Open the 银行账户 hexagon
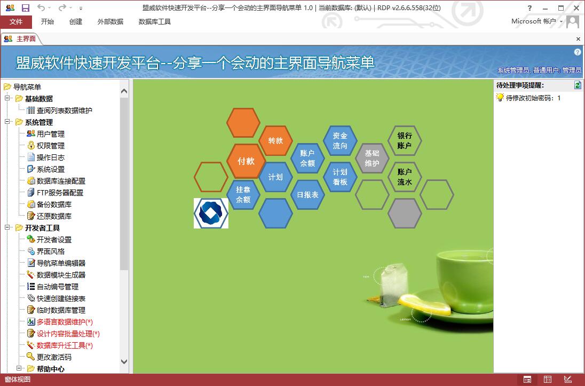585x386 pixels. 405,141
